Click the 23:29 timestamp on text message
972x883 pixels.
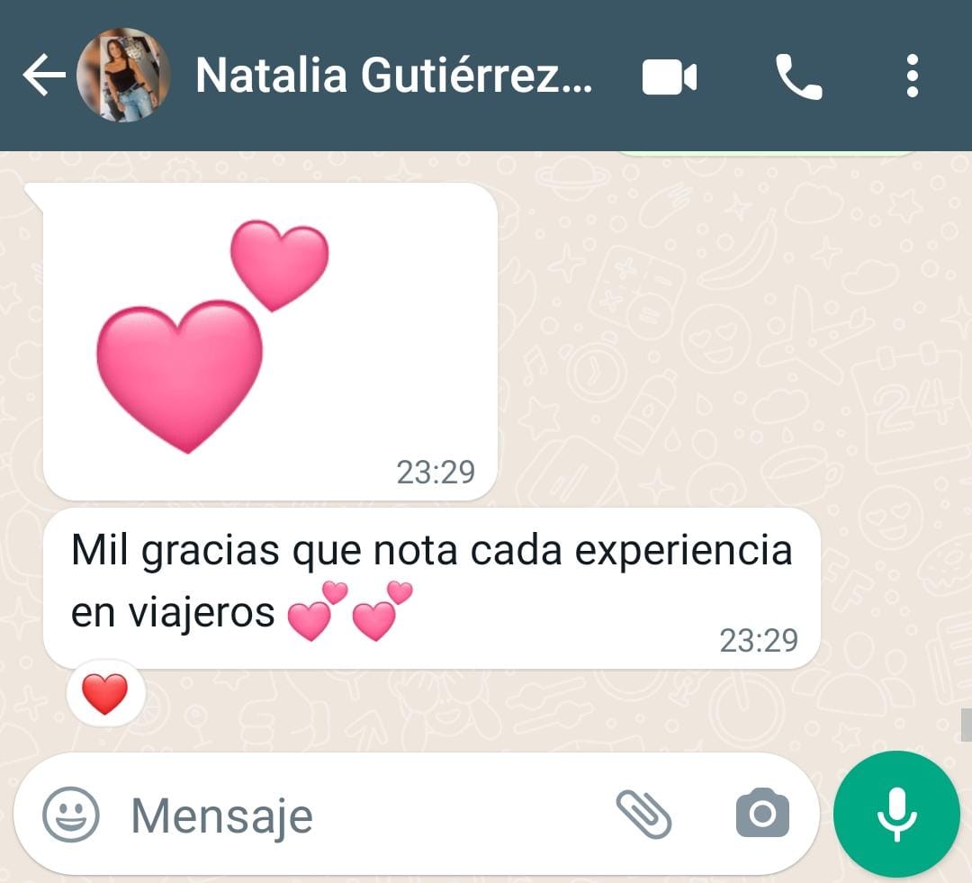(x=759, y=641)
